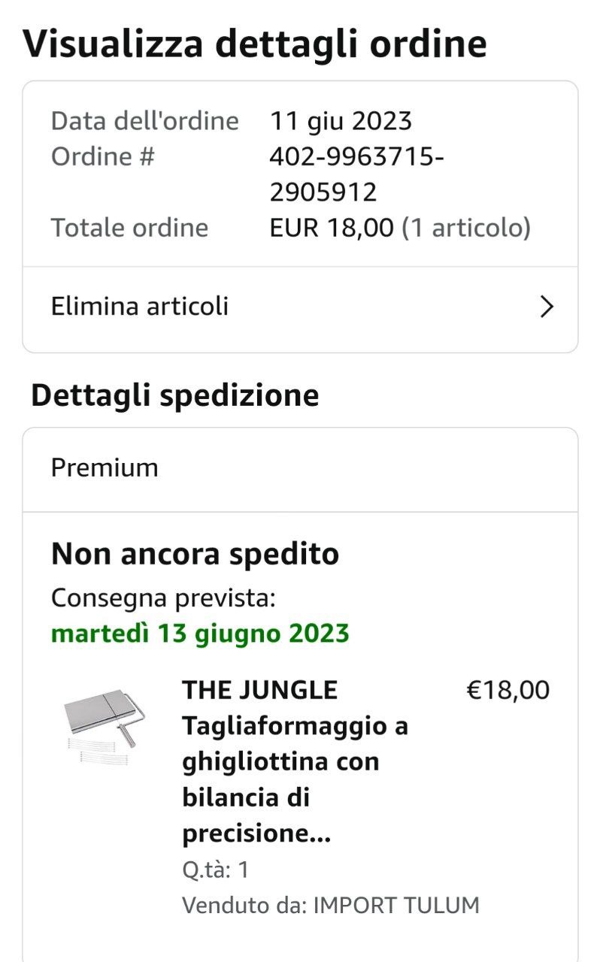This screenshot has width=600, height=962.
Task: Open the cheese slicer product thumbnail
Action: click(105, 726)
